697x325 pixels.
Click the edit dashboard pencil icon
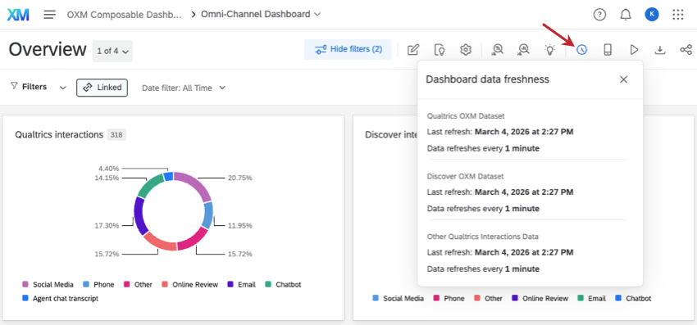(x=413, y=50)
